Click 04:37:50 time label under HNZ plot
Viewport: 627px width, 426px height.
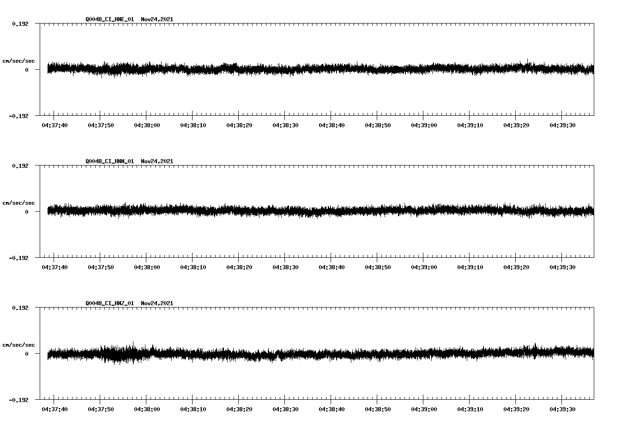click(101, 409)
